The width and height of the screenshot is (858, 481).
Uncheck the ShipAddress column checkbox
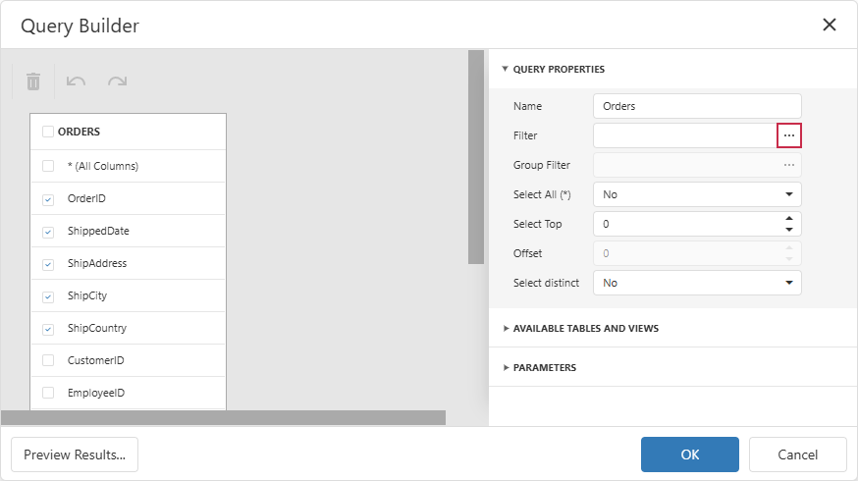click(x=48, y=264)
